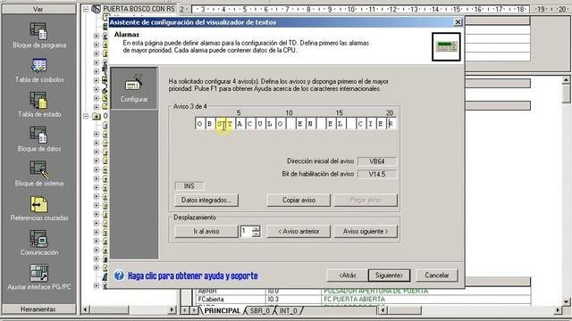Click the Bit de habilitación V14.5 field
Screen dimensions: 572x321
point(377,175)
